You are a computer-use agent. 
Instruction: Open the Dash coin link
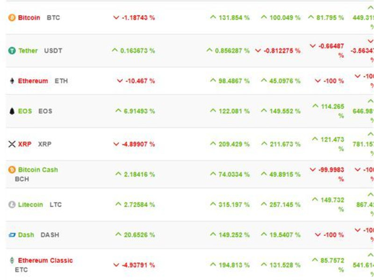[x=26, y=235]
